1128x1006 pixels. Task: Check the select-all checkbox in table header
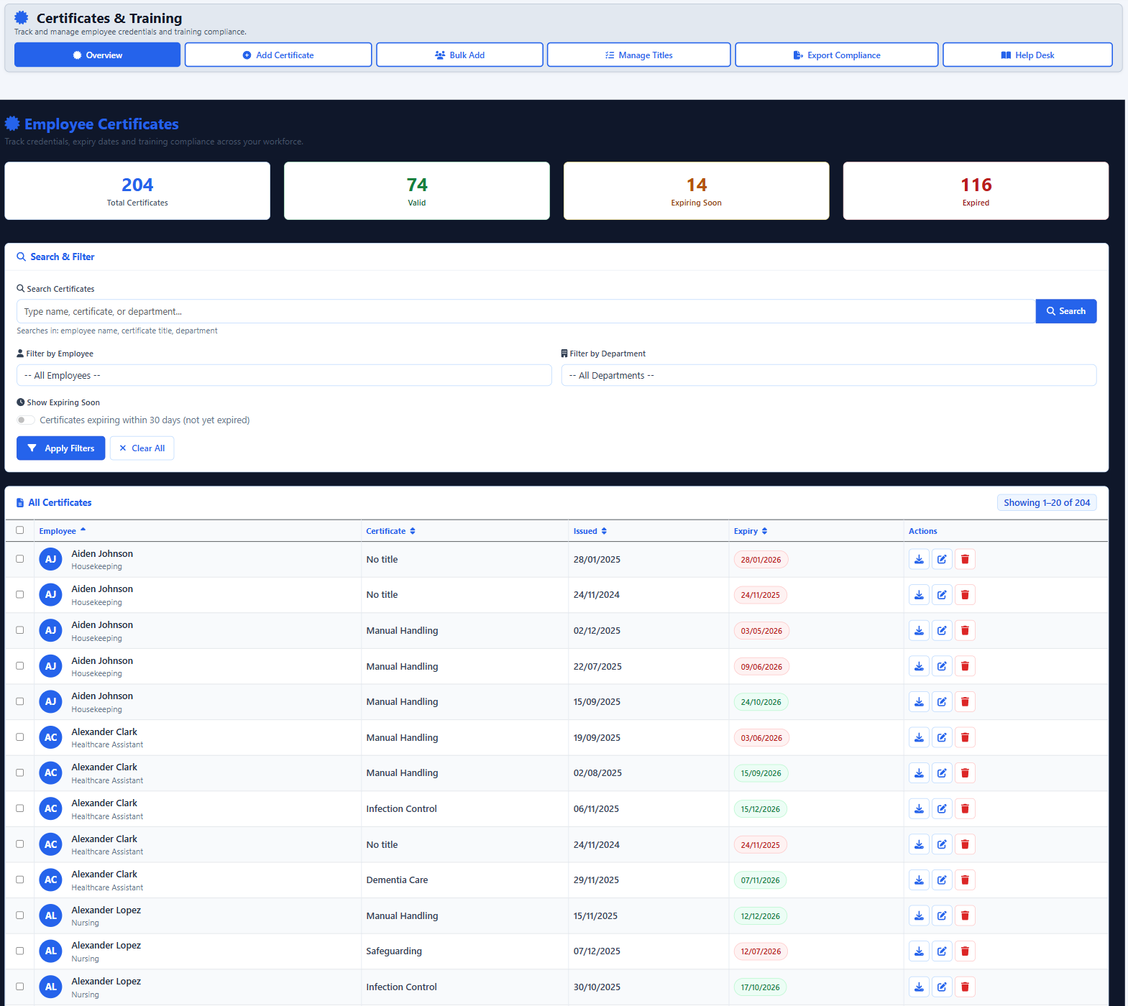pyautogui.click(x=20, y=530)
